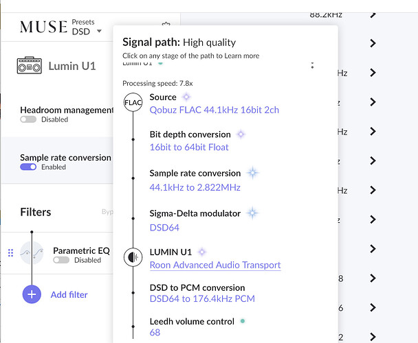
Task: Toggle Parametric EQ filter switch
Action: [x=61, y=260]
